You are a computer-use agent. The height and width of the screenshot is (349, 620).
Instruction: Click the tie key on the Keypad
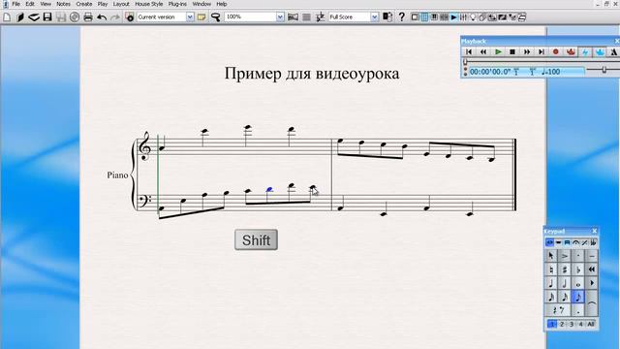(x=592, y=303)
